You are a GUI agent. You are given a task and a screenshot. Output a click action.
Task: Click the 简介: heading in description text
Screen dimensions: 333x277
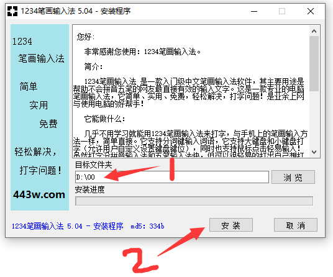[93, 66]
